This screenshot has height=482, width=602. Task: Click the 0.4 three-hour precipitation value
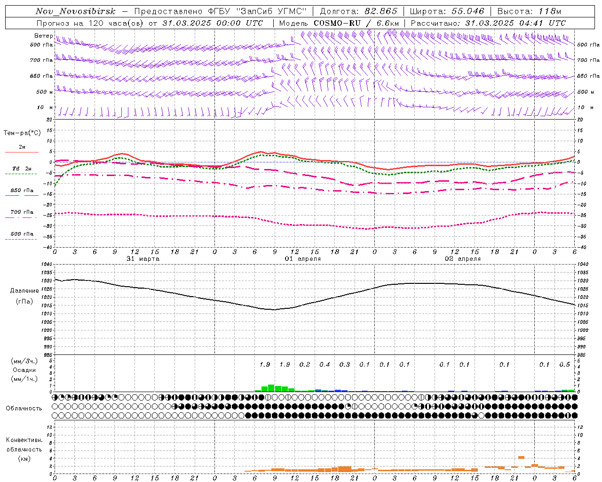click(x=325, y=364)
